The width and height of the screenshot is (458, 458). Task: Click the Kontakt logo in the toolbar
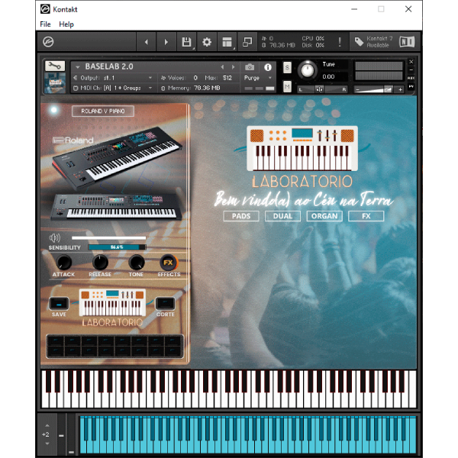[48, 42]
